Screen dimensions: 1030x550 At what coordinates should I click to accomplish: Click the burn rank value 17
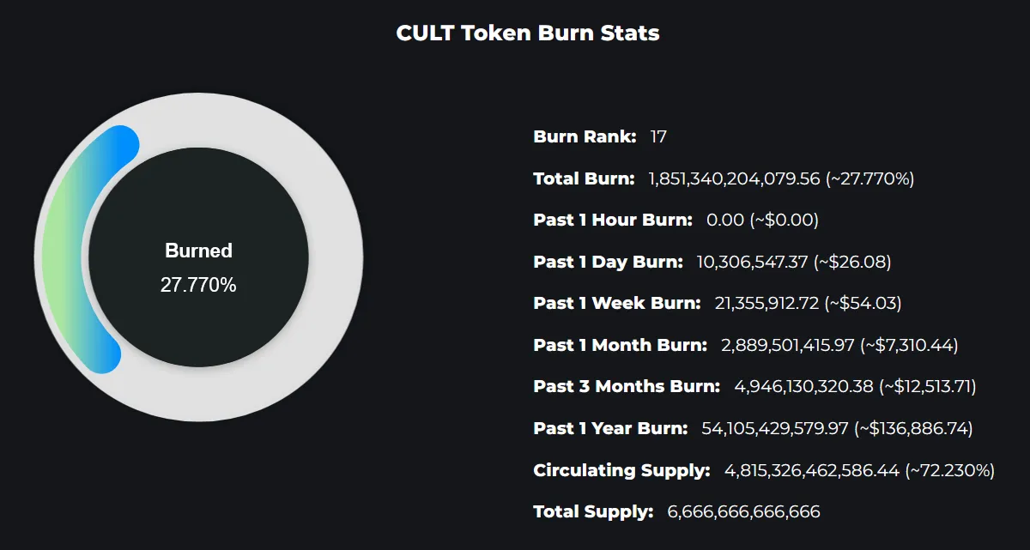658,136
